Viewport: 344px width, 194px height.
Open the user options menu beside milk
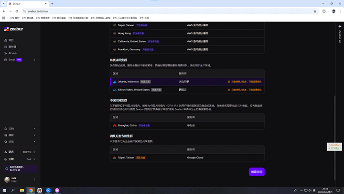[33, 180]
